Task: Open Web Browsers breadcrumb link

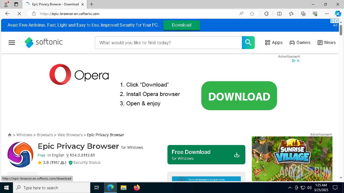Action: 70,135
